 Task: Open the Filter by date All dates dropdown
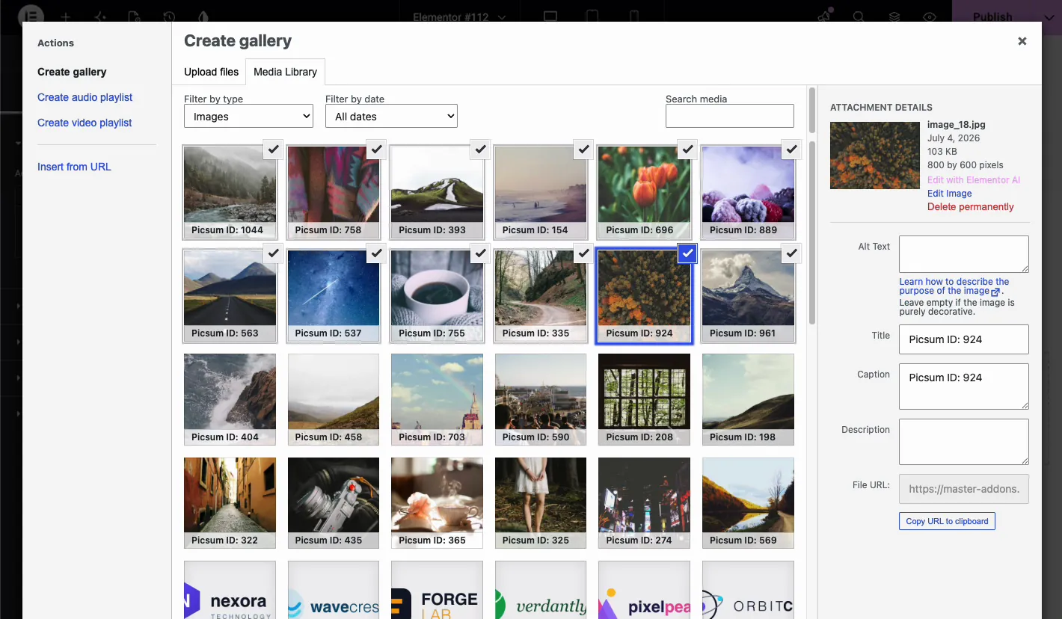tap(391, 116)
